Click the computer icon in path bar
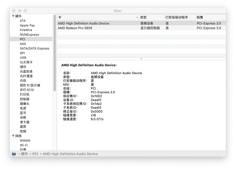The image size is (236, 169). tap(14, 154)
